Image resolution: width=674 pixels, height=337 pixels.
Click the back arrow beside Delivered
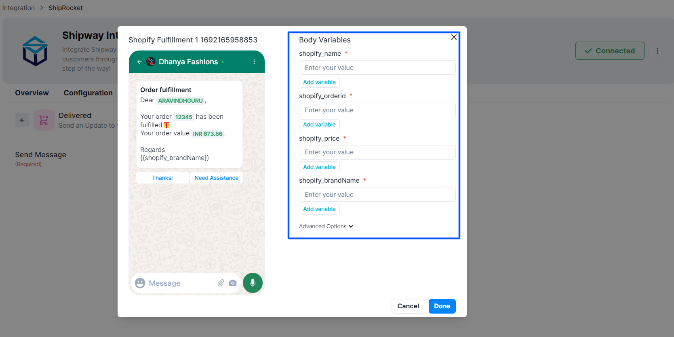(x=22, y=120)
